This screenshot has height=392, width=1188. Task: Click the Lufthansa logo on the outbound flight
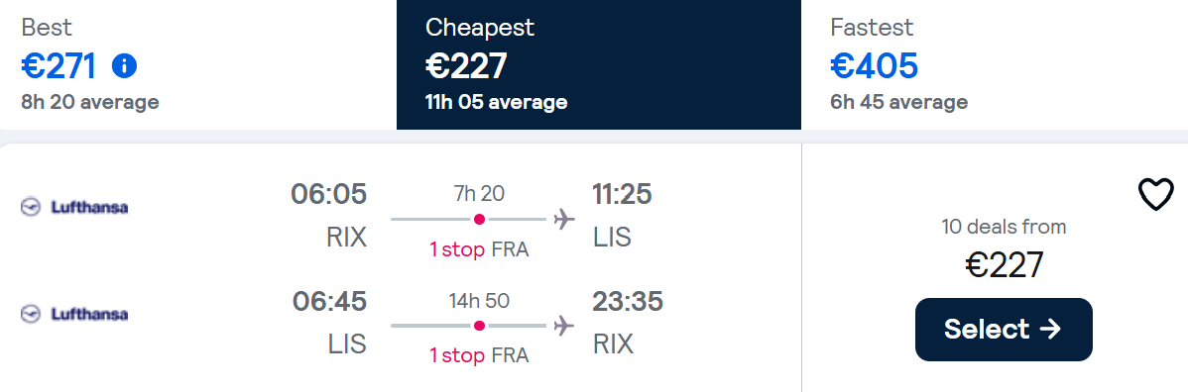click(74, 207)
